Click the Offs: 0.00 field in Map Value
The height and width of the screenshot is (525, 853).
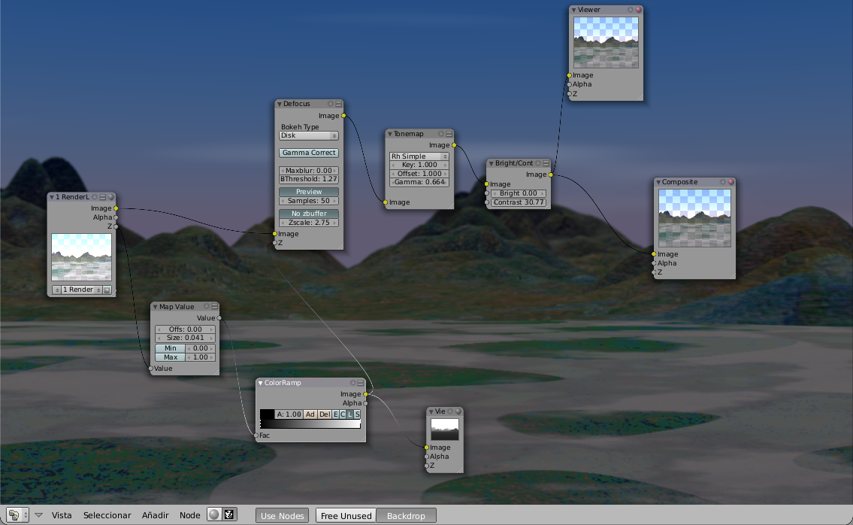[x=185, y=329]
